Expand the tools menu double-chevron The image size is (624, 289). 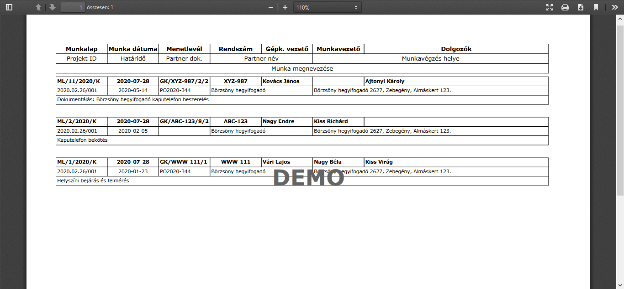coord(614,7)
